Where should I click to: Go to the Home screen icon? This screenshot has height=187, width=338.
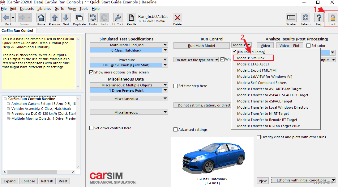click(x=41, y=18)
